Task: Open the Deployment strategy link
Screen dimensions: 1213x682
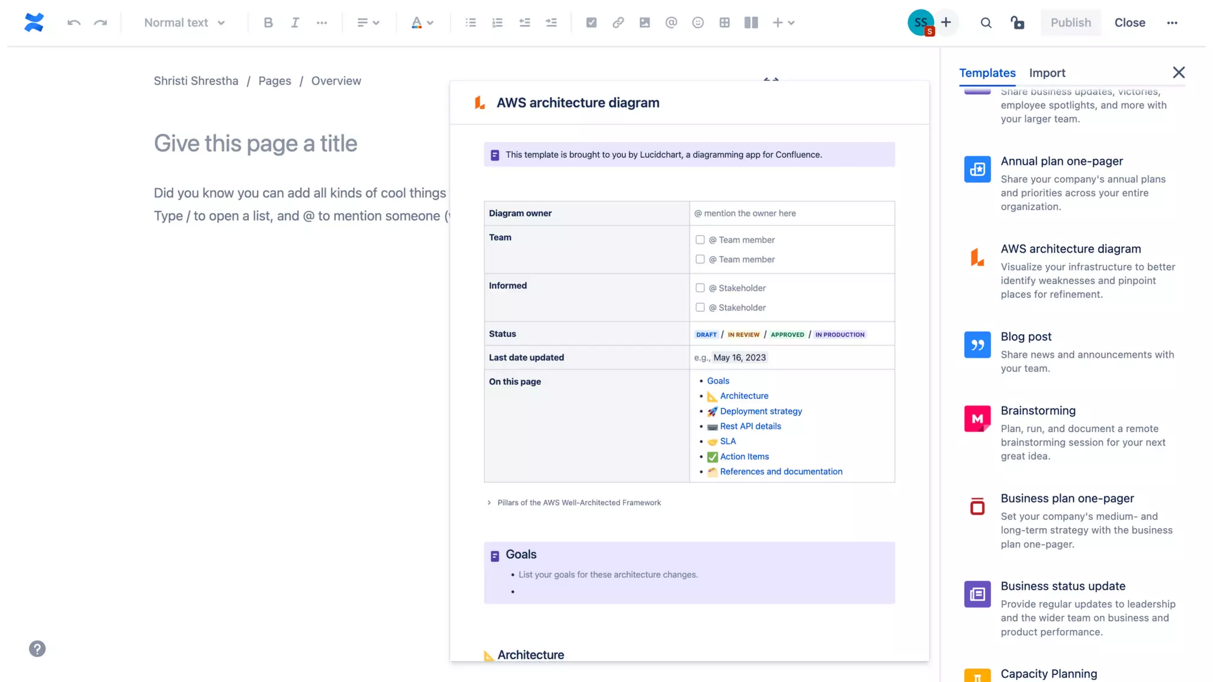Action: click(x=760, y=411)
